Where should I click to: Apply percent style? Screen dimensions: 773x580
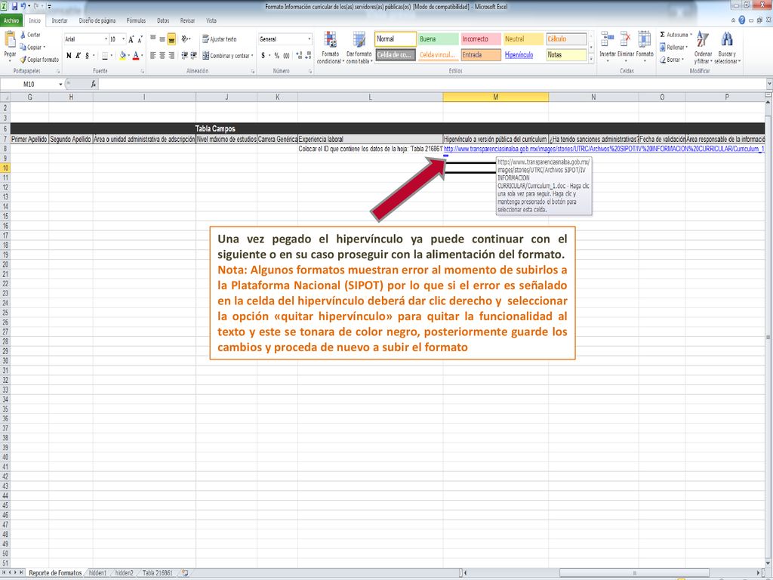click(276, 56)
